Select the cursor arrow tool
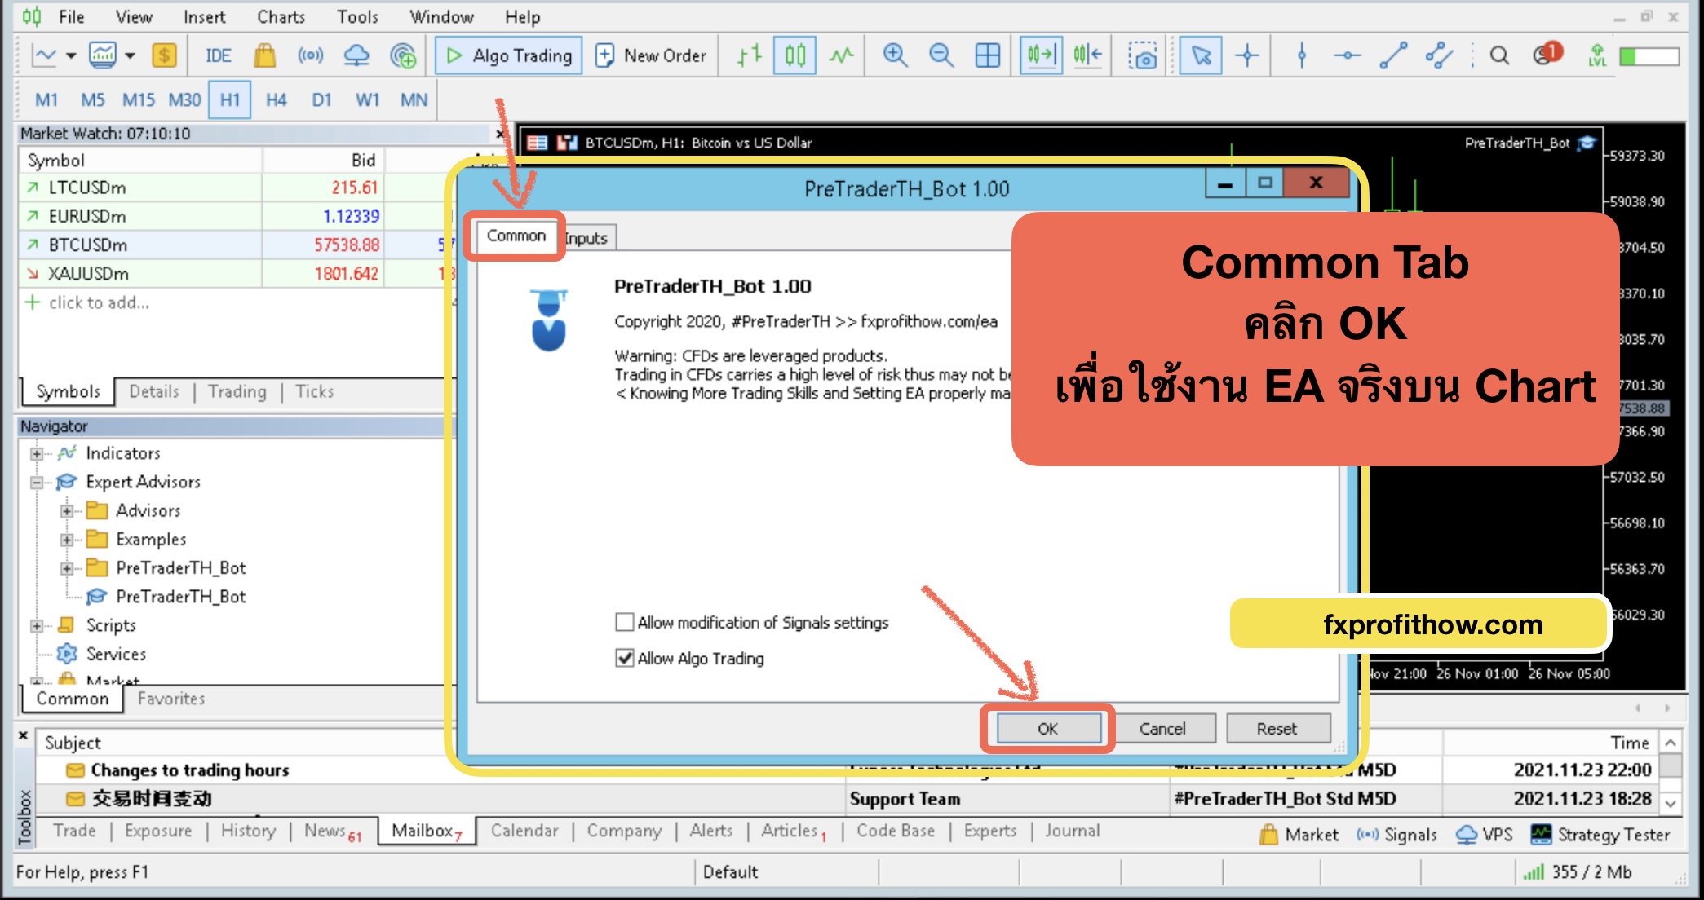 point(1201,55)
